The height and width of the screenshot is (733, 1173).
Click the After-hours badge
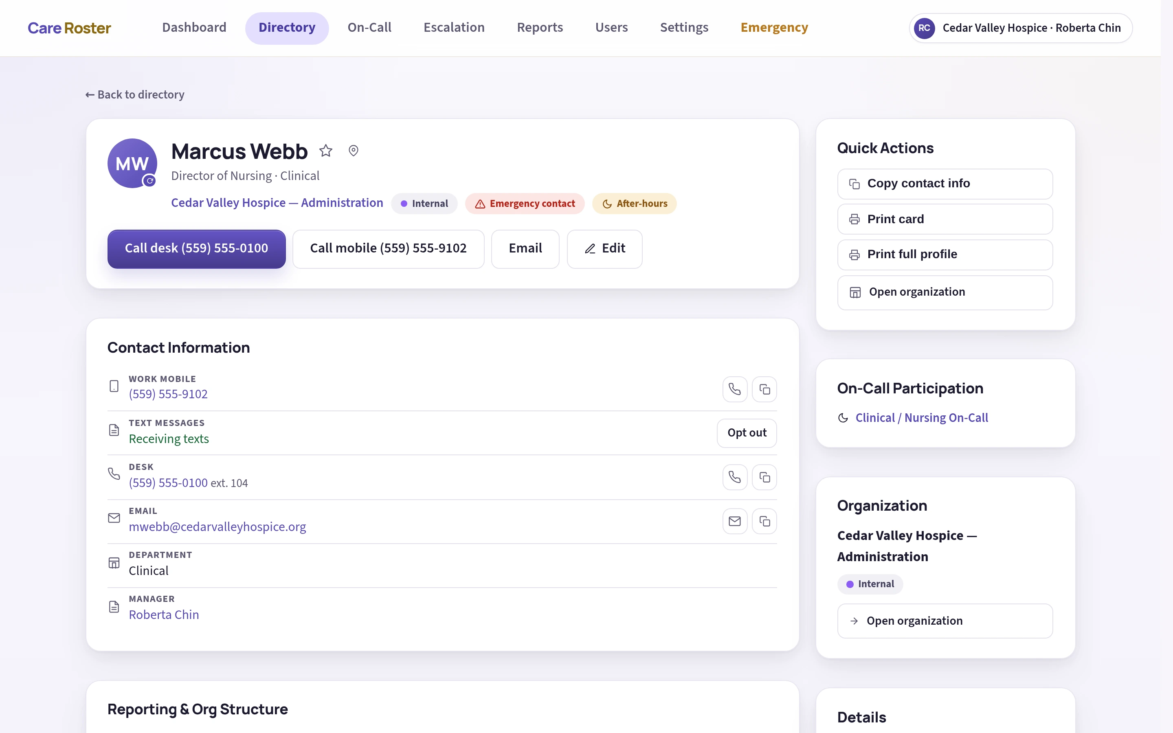pyautogui.click(x=635, y=204)
